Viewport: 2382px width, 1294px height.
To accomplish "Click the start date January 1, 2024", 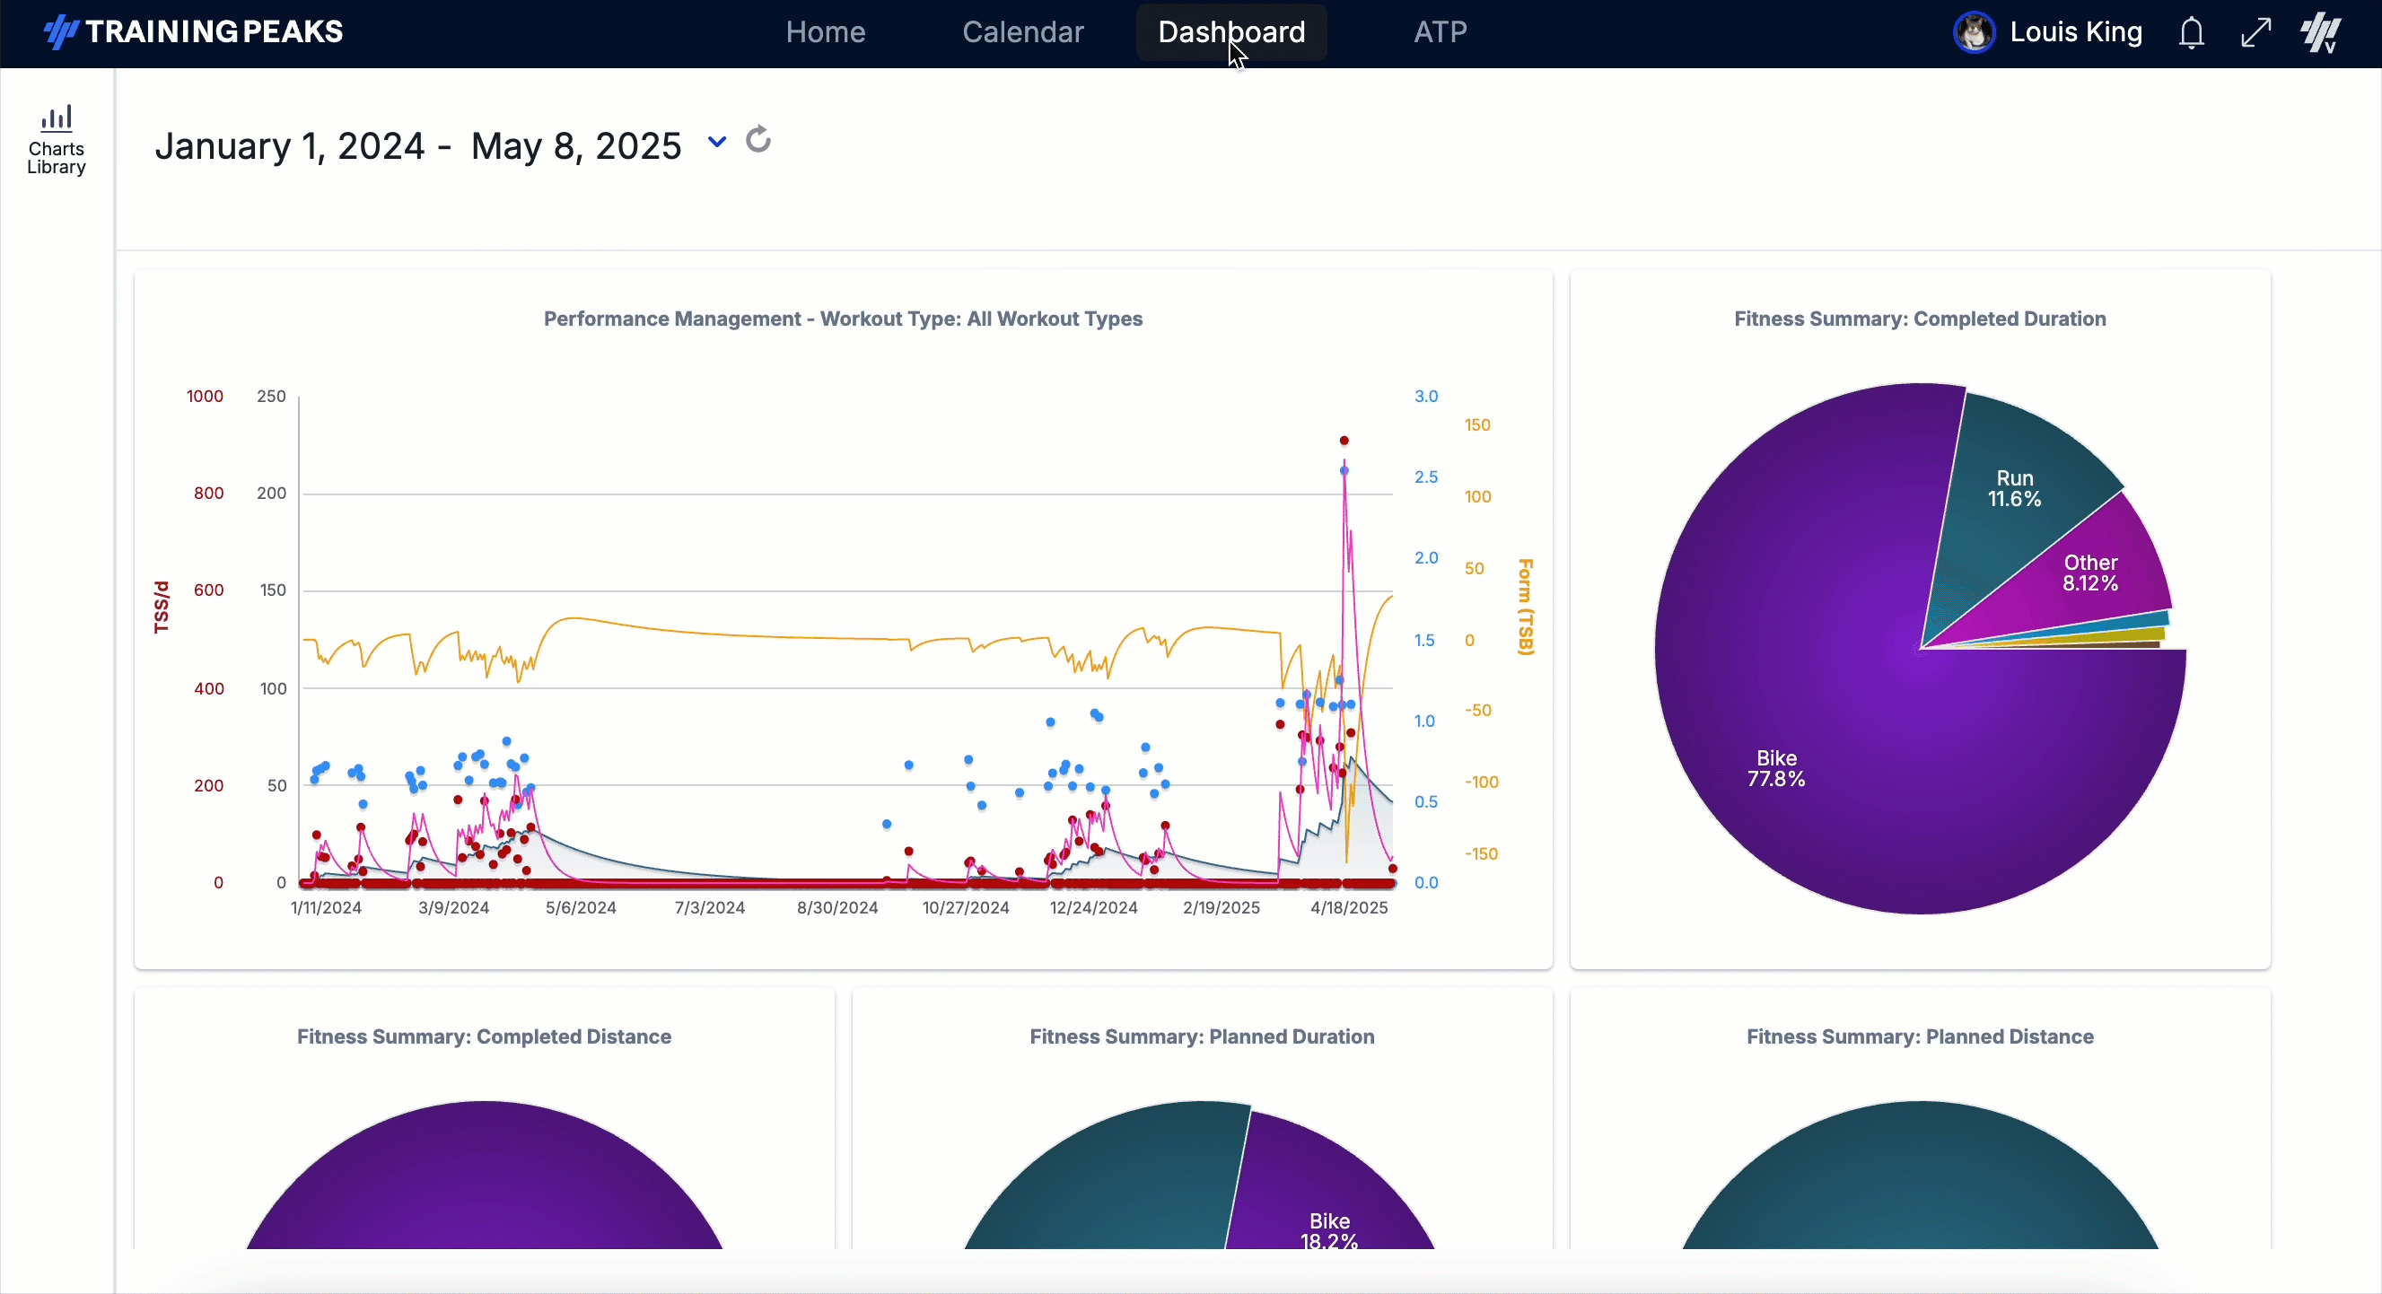I will tap(289, 146).
